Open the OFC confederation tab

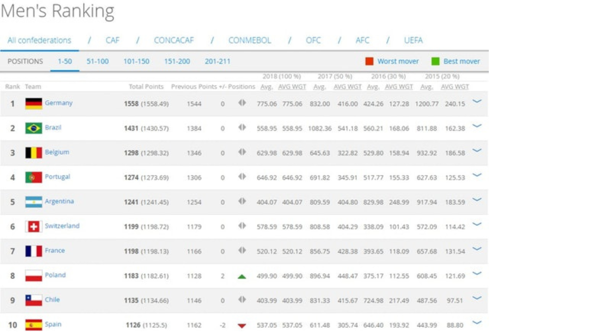click(x=313, y=40)
